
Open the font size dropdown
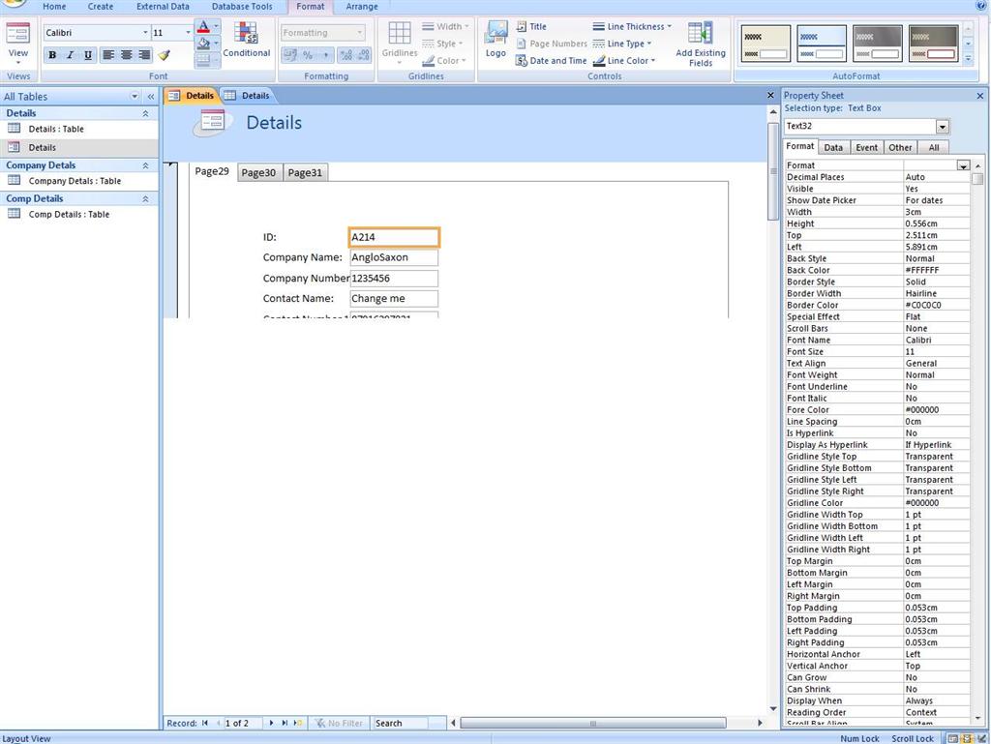[188, 32]
